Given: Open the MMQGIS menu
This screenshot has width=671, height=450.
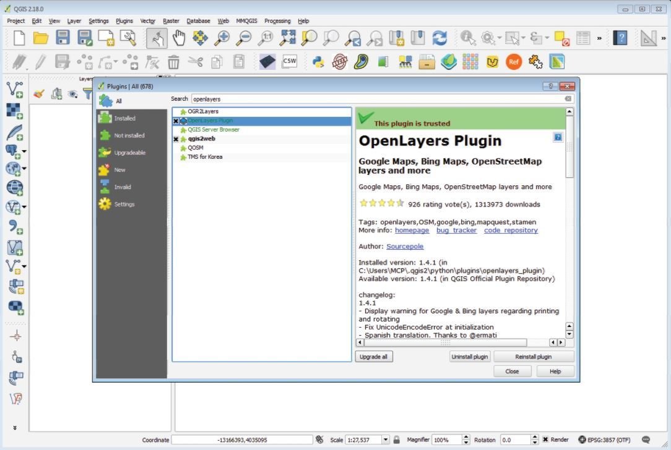Looking at the screenshot, I should [x=246, y=20].
